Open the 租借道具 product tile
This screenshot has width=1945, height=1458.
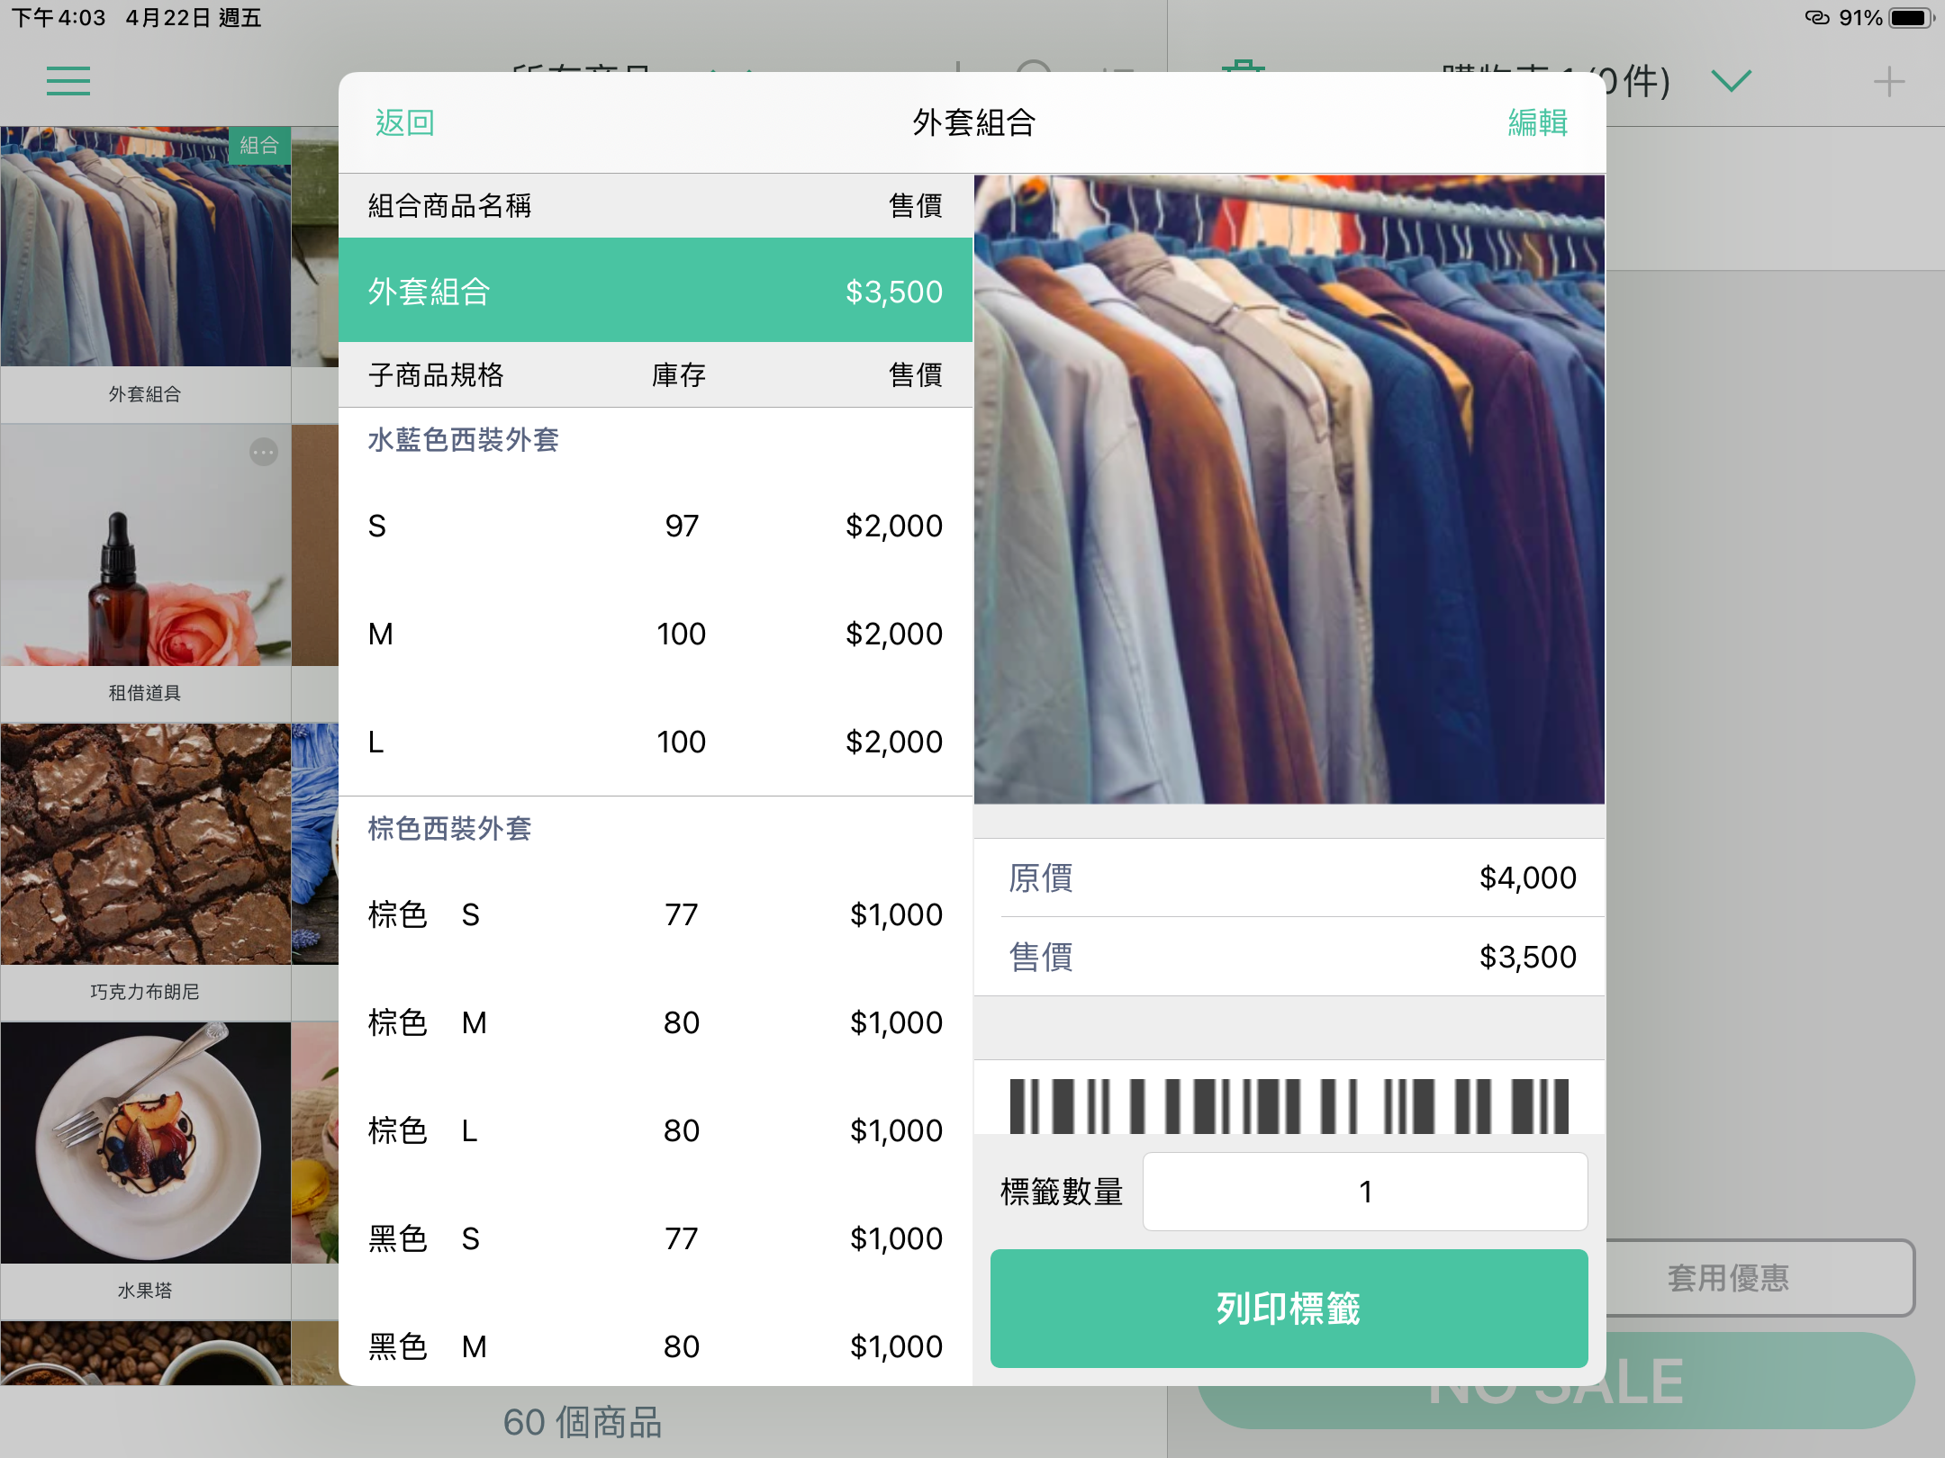[146, 573]
